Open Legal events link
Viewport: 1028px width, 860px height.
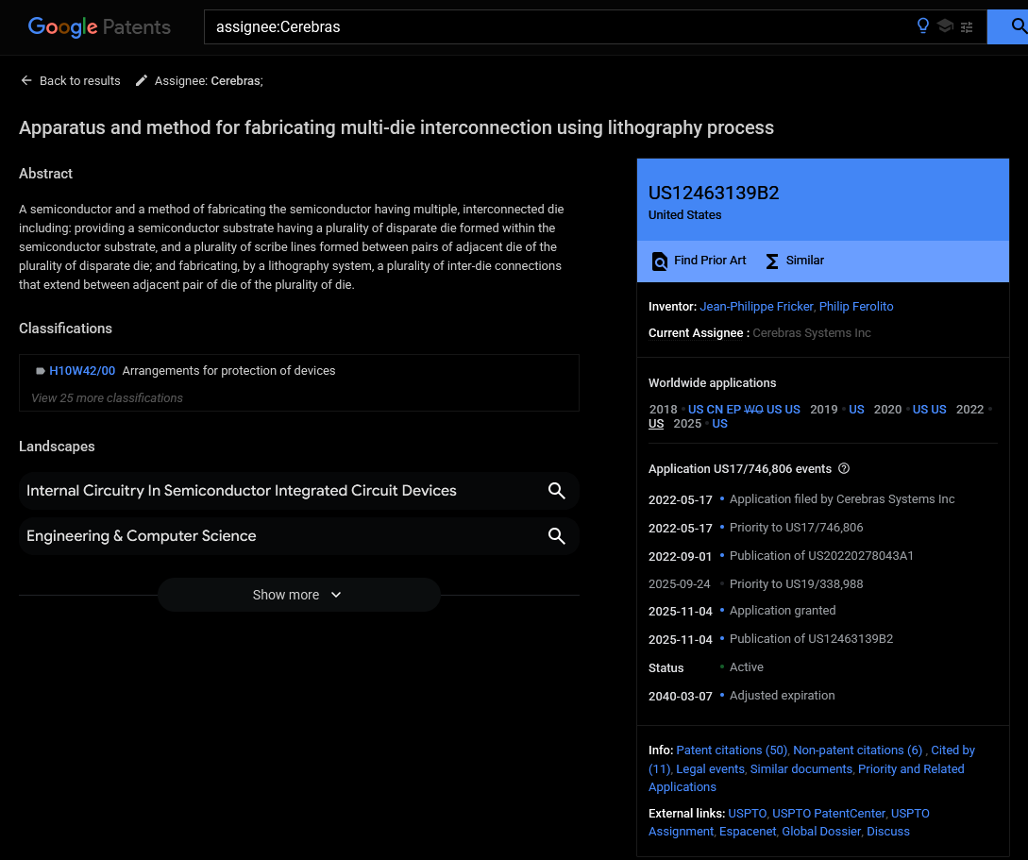pyautogui.click(x=710, y=769)
